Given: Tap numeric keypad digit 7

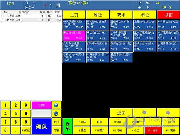Looking at the screenshot, I should 5,122.
